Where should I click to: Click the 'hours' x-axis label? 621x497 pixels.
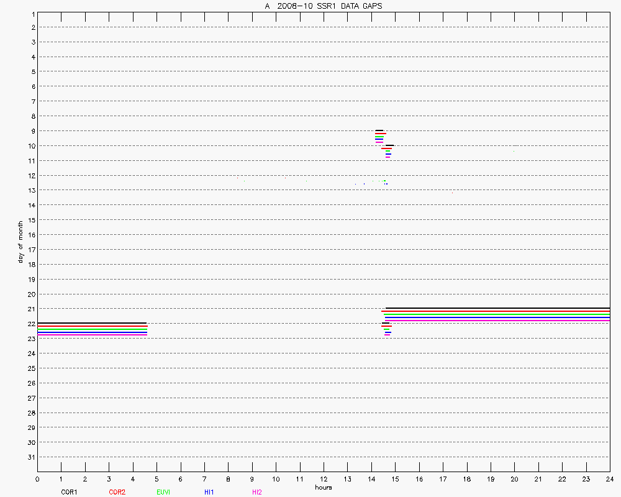323,488
